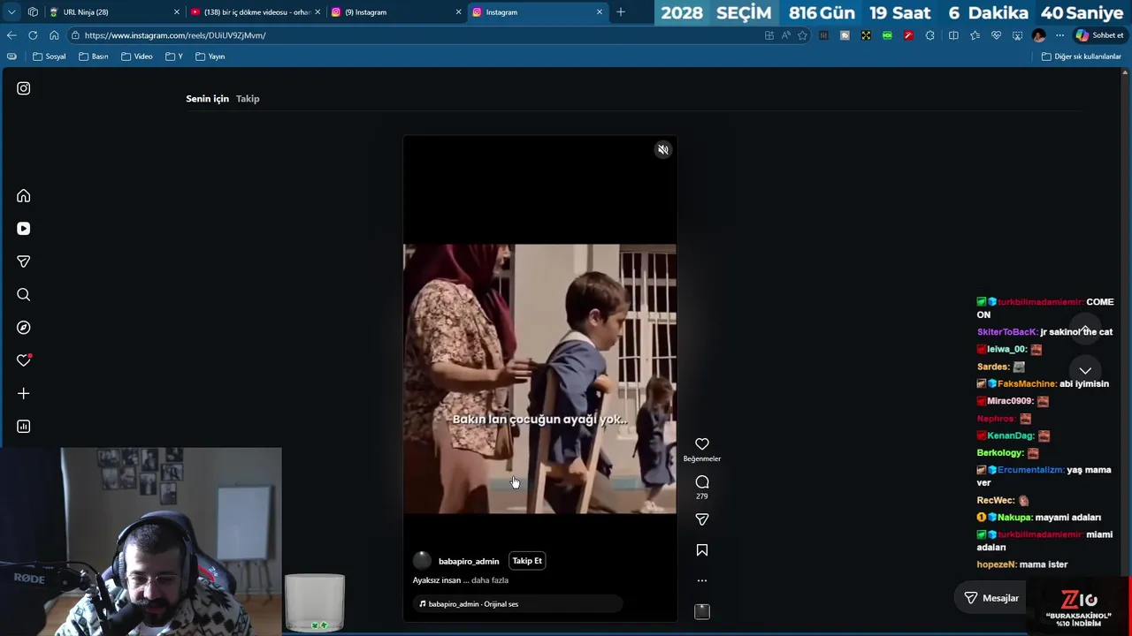This screenshot has width=1132, height=636.
Task: Open more options three-dots on reel
Action: 702,581
